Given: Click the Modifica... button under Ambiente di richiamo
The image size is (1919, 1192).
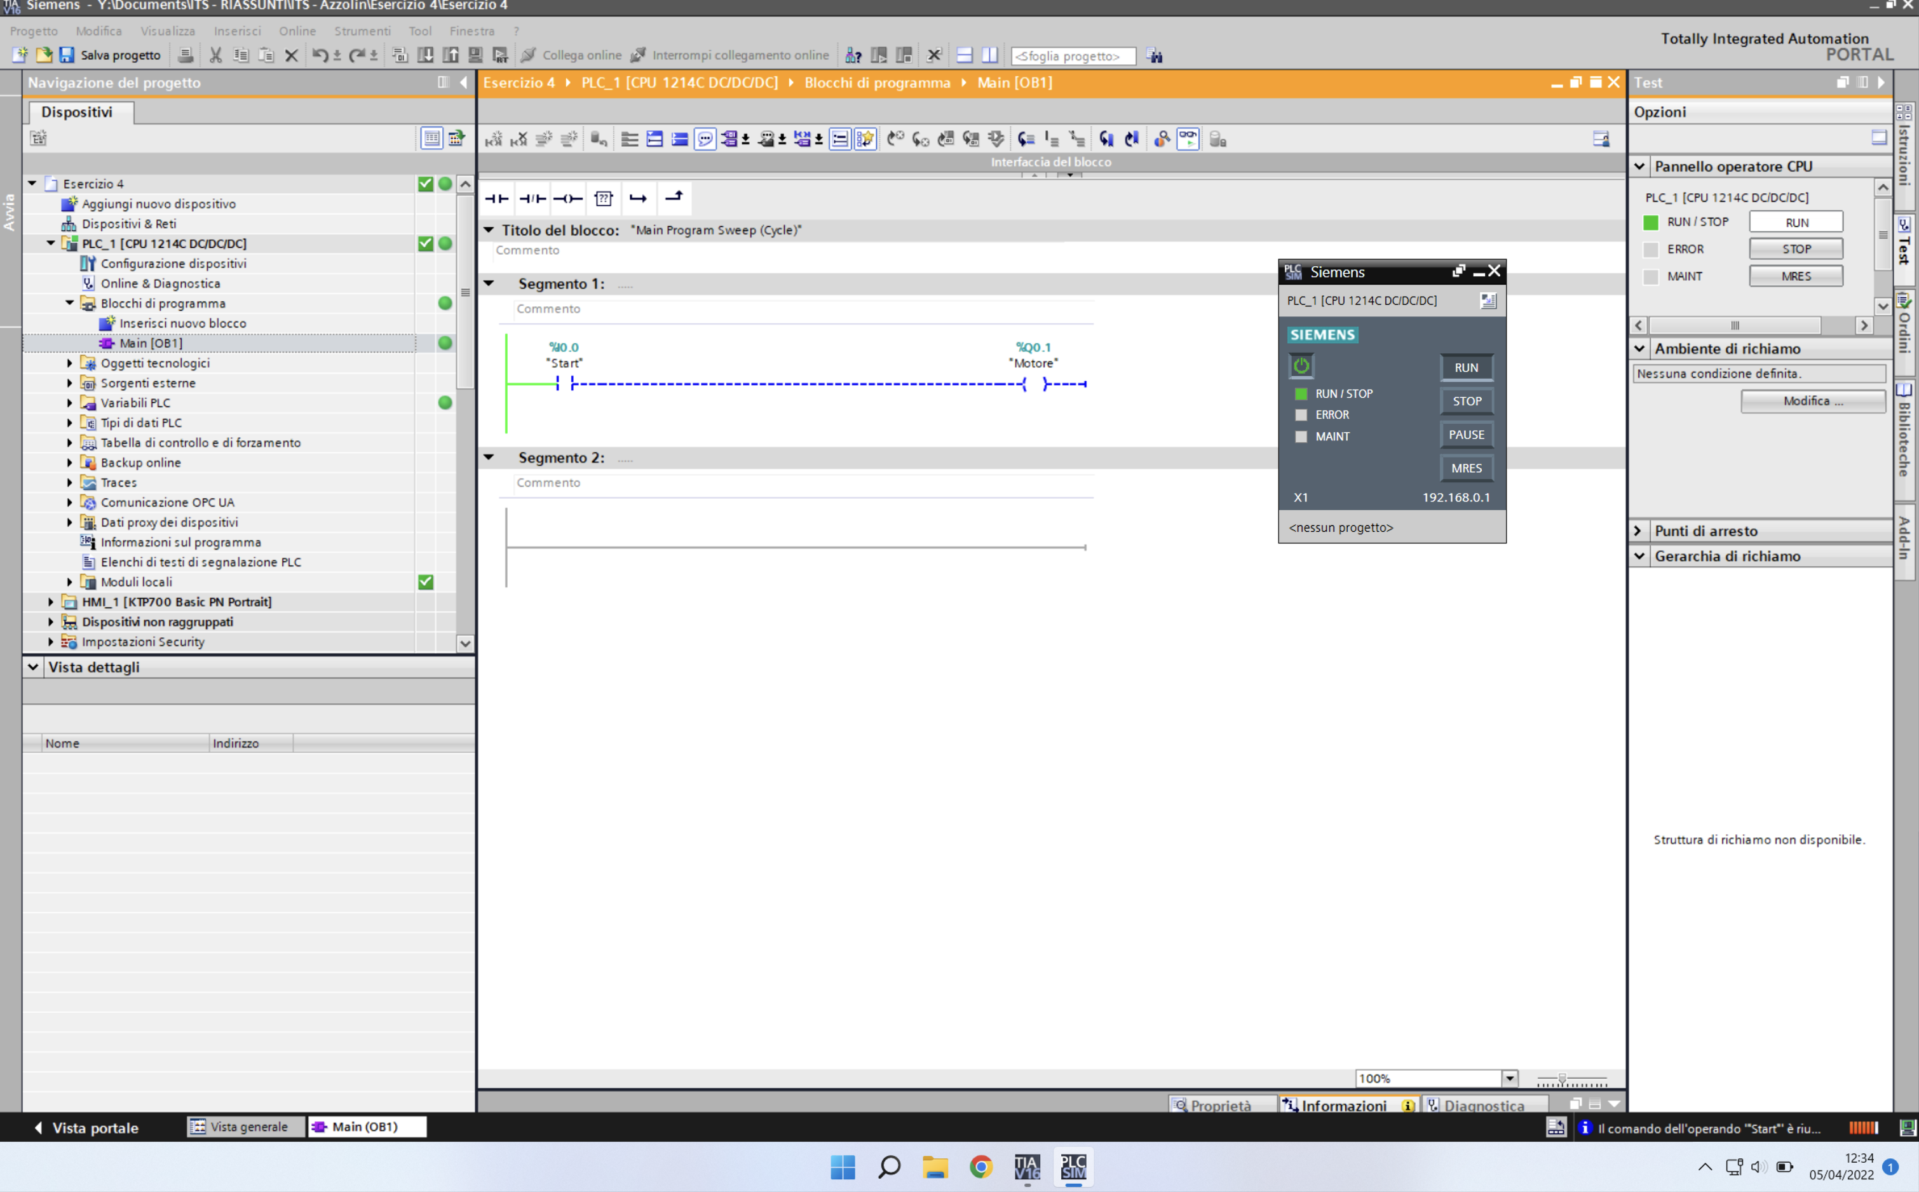Looking at the screenshot, I should (x=1814, y=402).
